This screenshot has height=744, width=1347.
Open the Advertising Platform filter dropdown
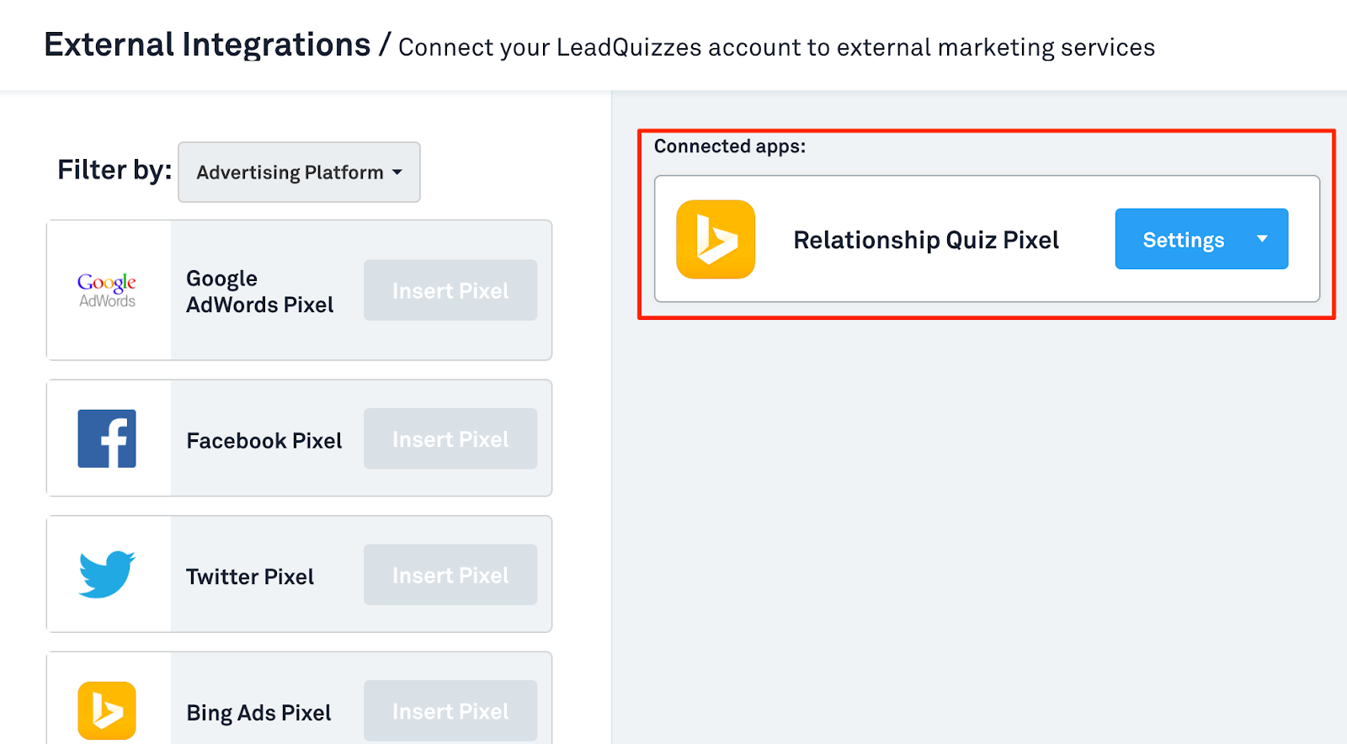click(299, 172)
